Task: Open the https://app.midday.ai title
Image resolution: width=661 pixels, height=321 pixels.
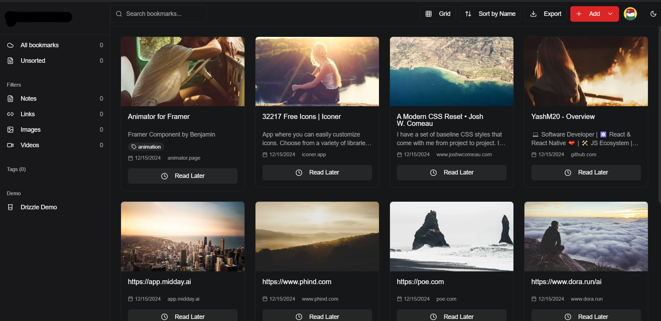Action: [x=159, y=282]
